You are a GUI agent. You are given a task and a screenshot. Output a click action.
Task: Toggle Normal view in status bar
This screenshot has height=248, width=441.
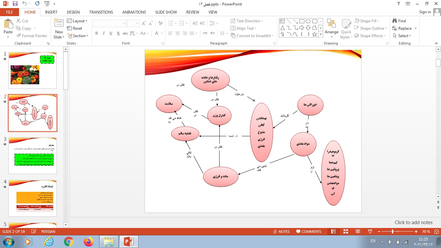(333, 232)
